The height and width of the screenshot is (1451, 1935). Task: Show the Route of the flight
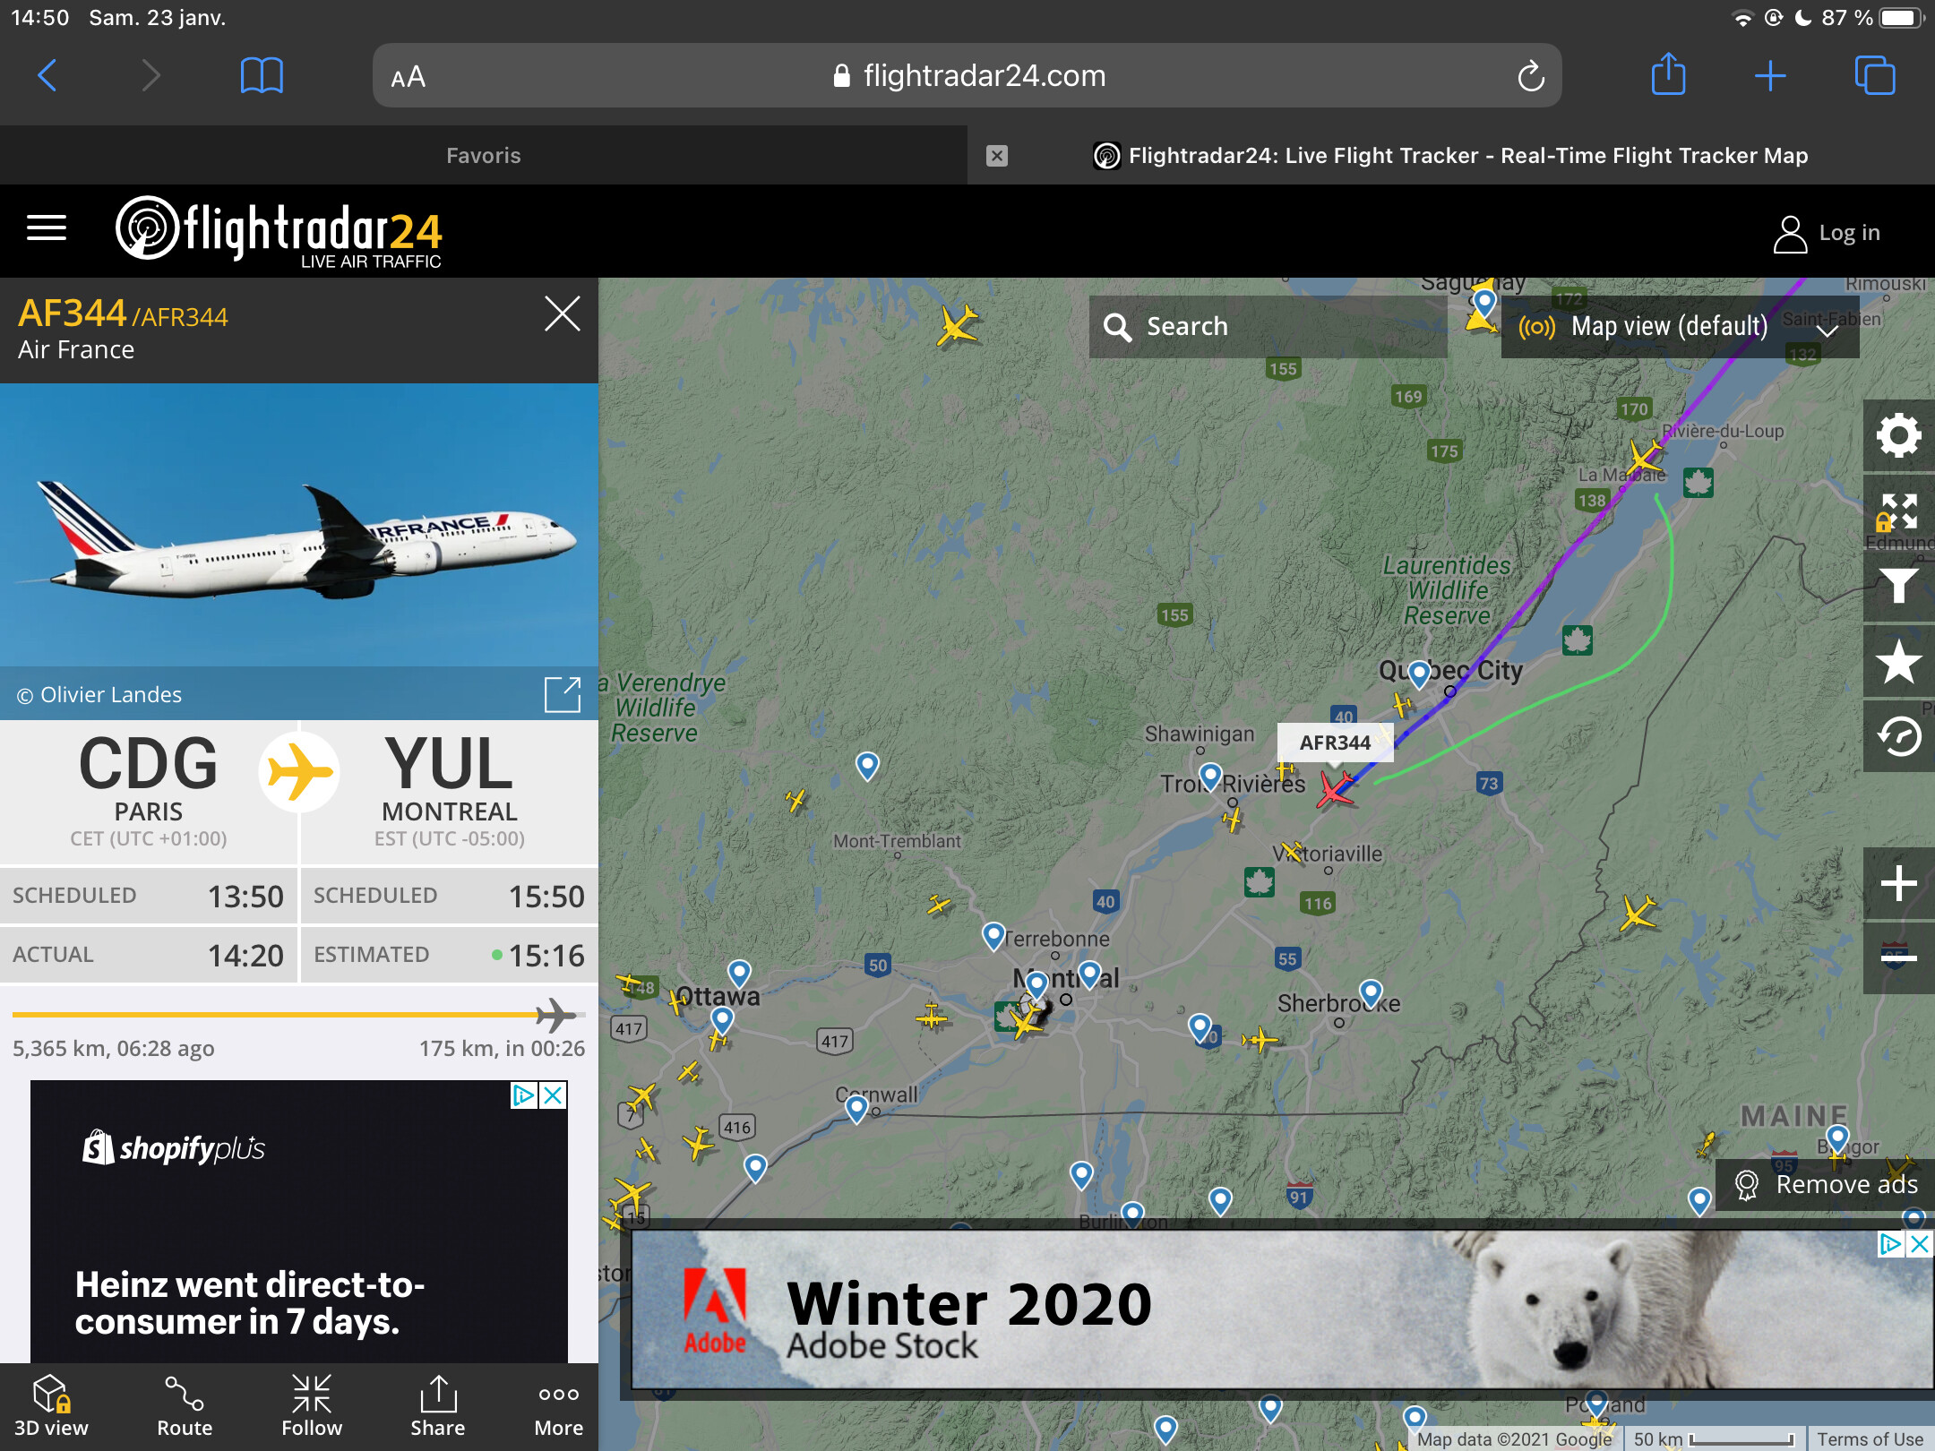[185, 1406]
